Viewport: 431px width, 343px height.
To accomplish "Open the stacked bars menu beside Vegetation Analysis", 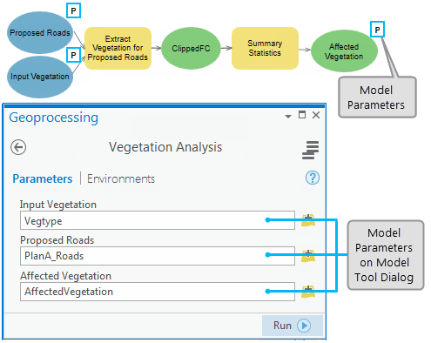I will 310,150.
